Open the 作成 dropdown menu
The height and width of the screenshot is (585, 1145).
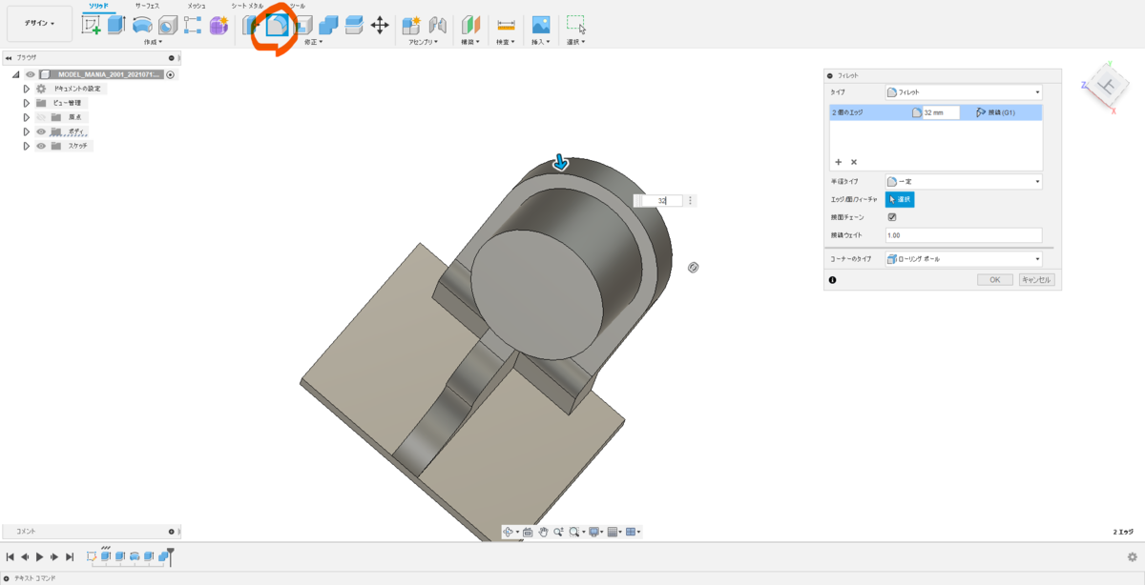click(153, 42)
